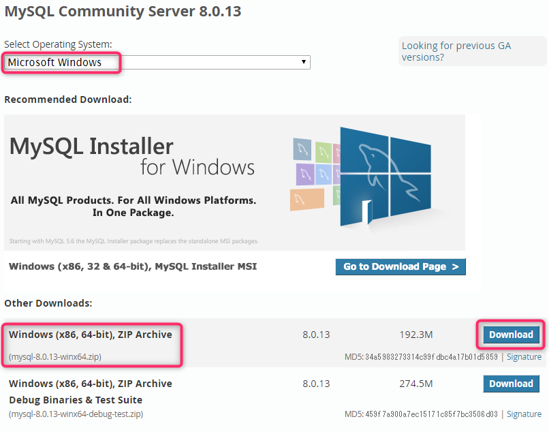Click the 'Windows (x86, 32 & 64-bit), MySQL Installer MSI' text
Screen dimensions: 549x432
[133, 266]
